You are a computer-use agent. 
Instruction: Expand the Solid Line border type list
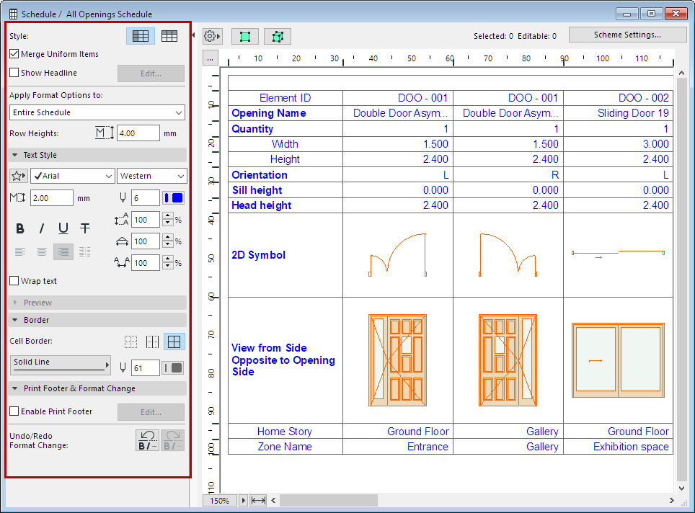click(61, 365)
